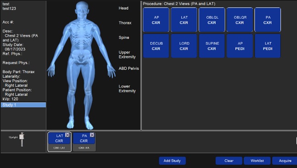Click the Study Date 08/17/2023 text

[x=15, y=49]
